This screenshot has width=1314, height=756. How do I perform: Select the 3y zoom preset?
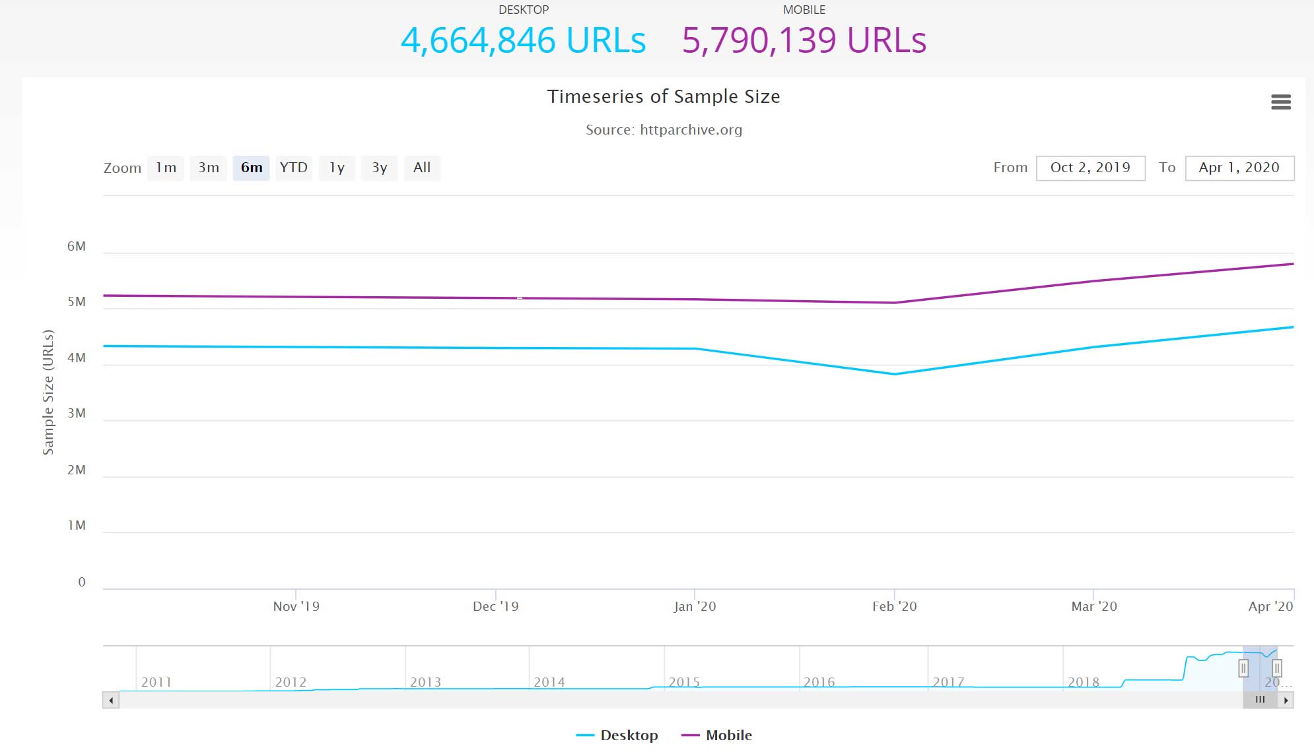click(379, 168)
